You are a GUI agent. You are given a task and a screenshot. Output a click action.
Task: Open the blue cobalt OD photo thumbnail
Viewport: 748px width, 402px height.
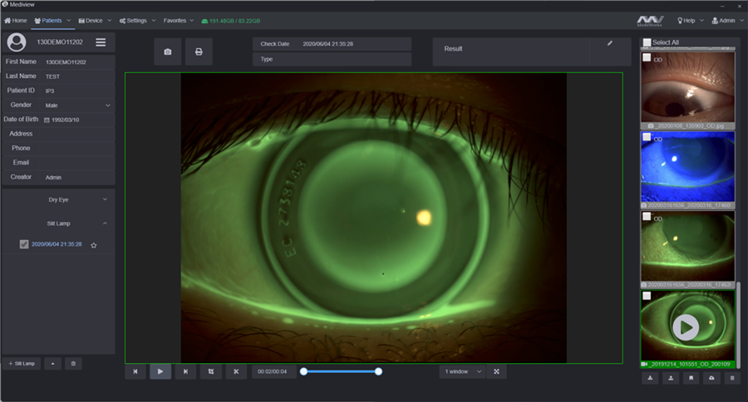coord(687,168)
